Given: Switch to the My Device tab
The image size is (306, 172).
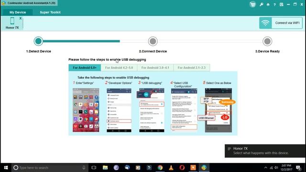Looking at the screenshot, I should point(18,12).
